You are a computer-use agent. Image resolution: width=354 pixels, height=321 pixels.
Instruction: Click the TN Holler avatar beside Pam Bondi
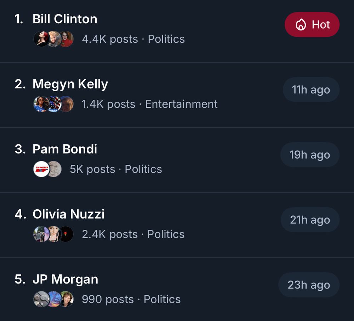click(x=42, y=169)
